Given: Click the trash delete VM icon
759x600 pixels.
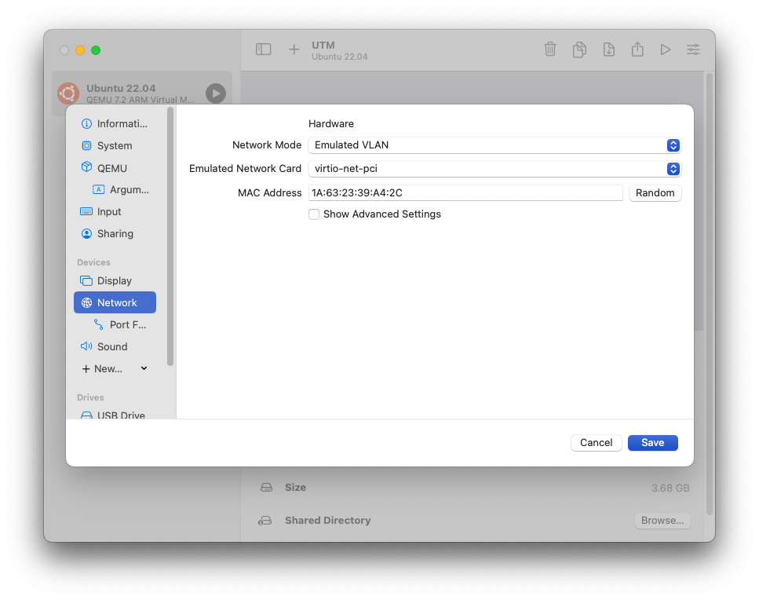Looking at the screenshot, I should pos(550,49).
